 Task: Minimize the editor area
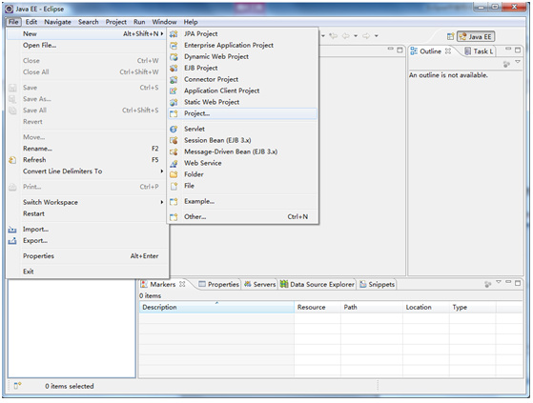[391, 50]
